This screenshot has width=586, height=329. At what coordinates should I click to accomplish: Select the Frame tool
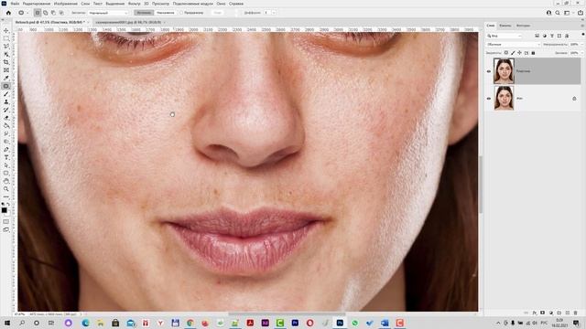[6, 70]
